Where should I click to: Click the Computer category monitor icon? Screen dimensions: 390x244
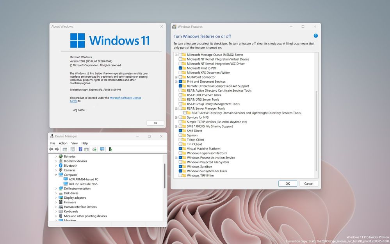(x=61, y=175)
